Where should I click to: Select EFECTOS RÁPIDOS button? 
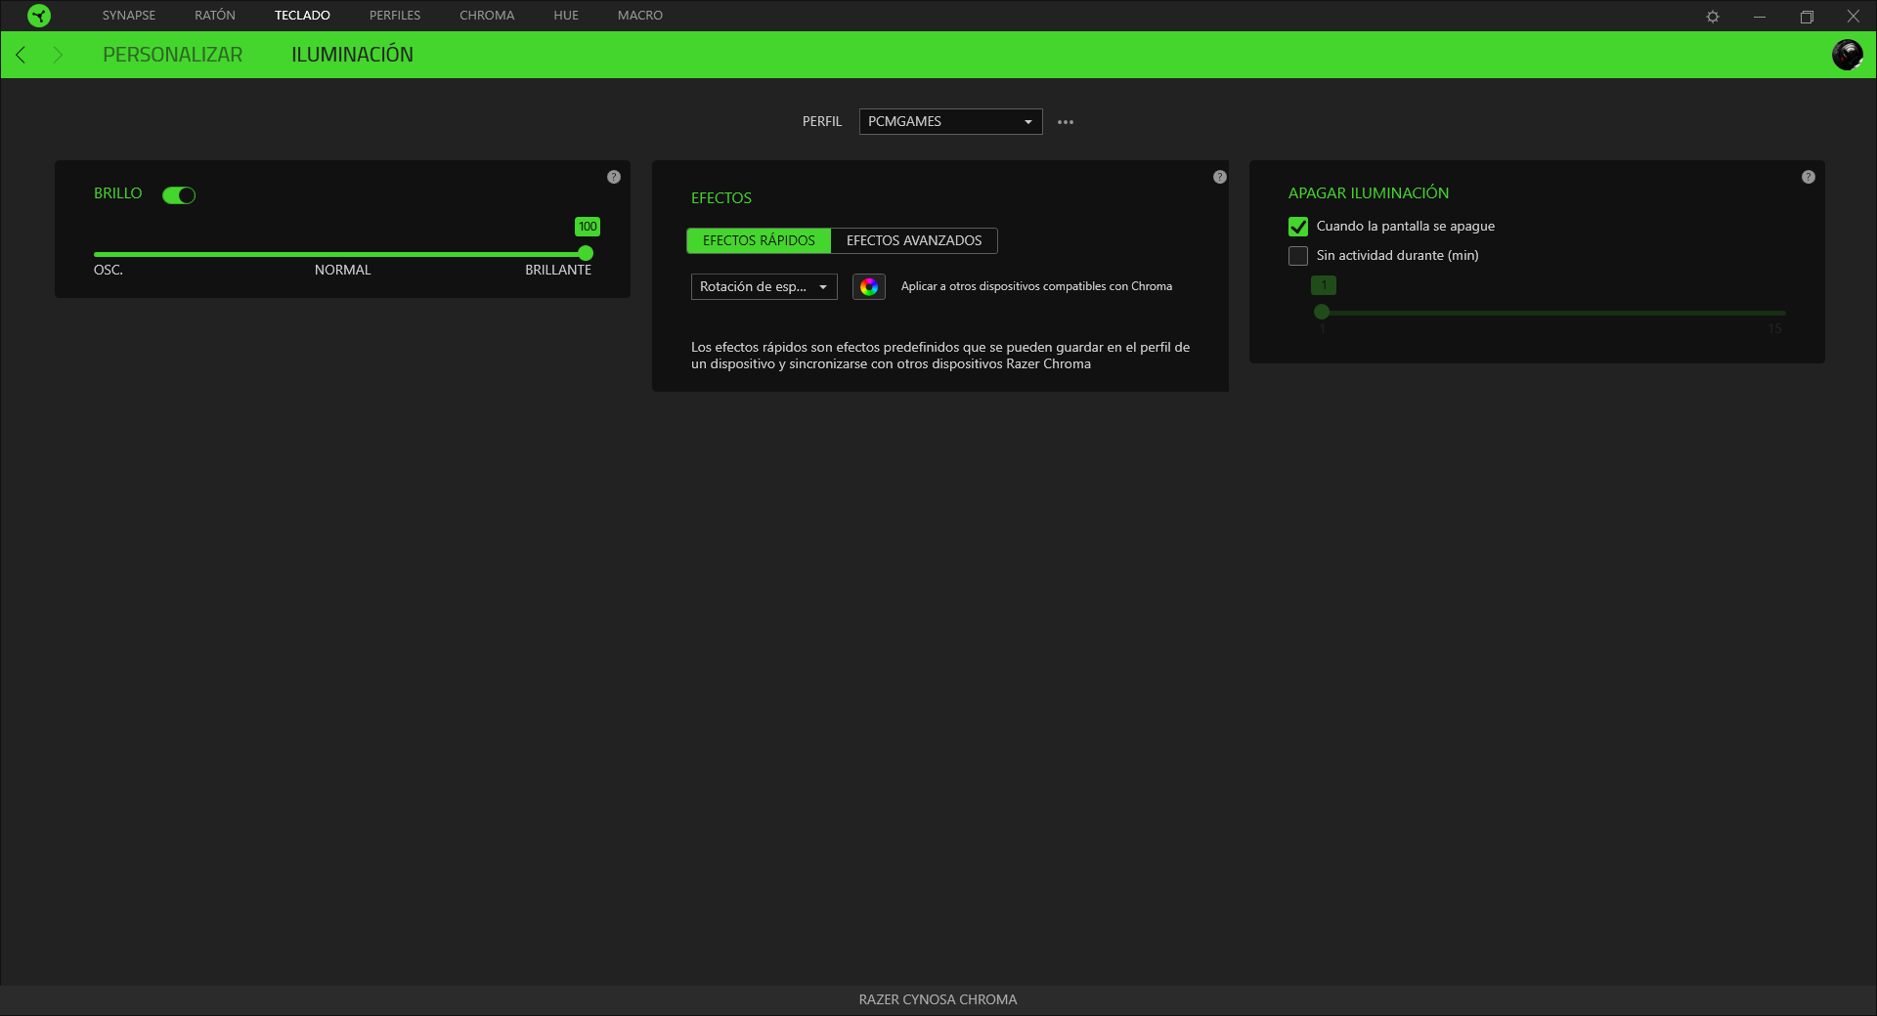pos(759,240)
